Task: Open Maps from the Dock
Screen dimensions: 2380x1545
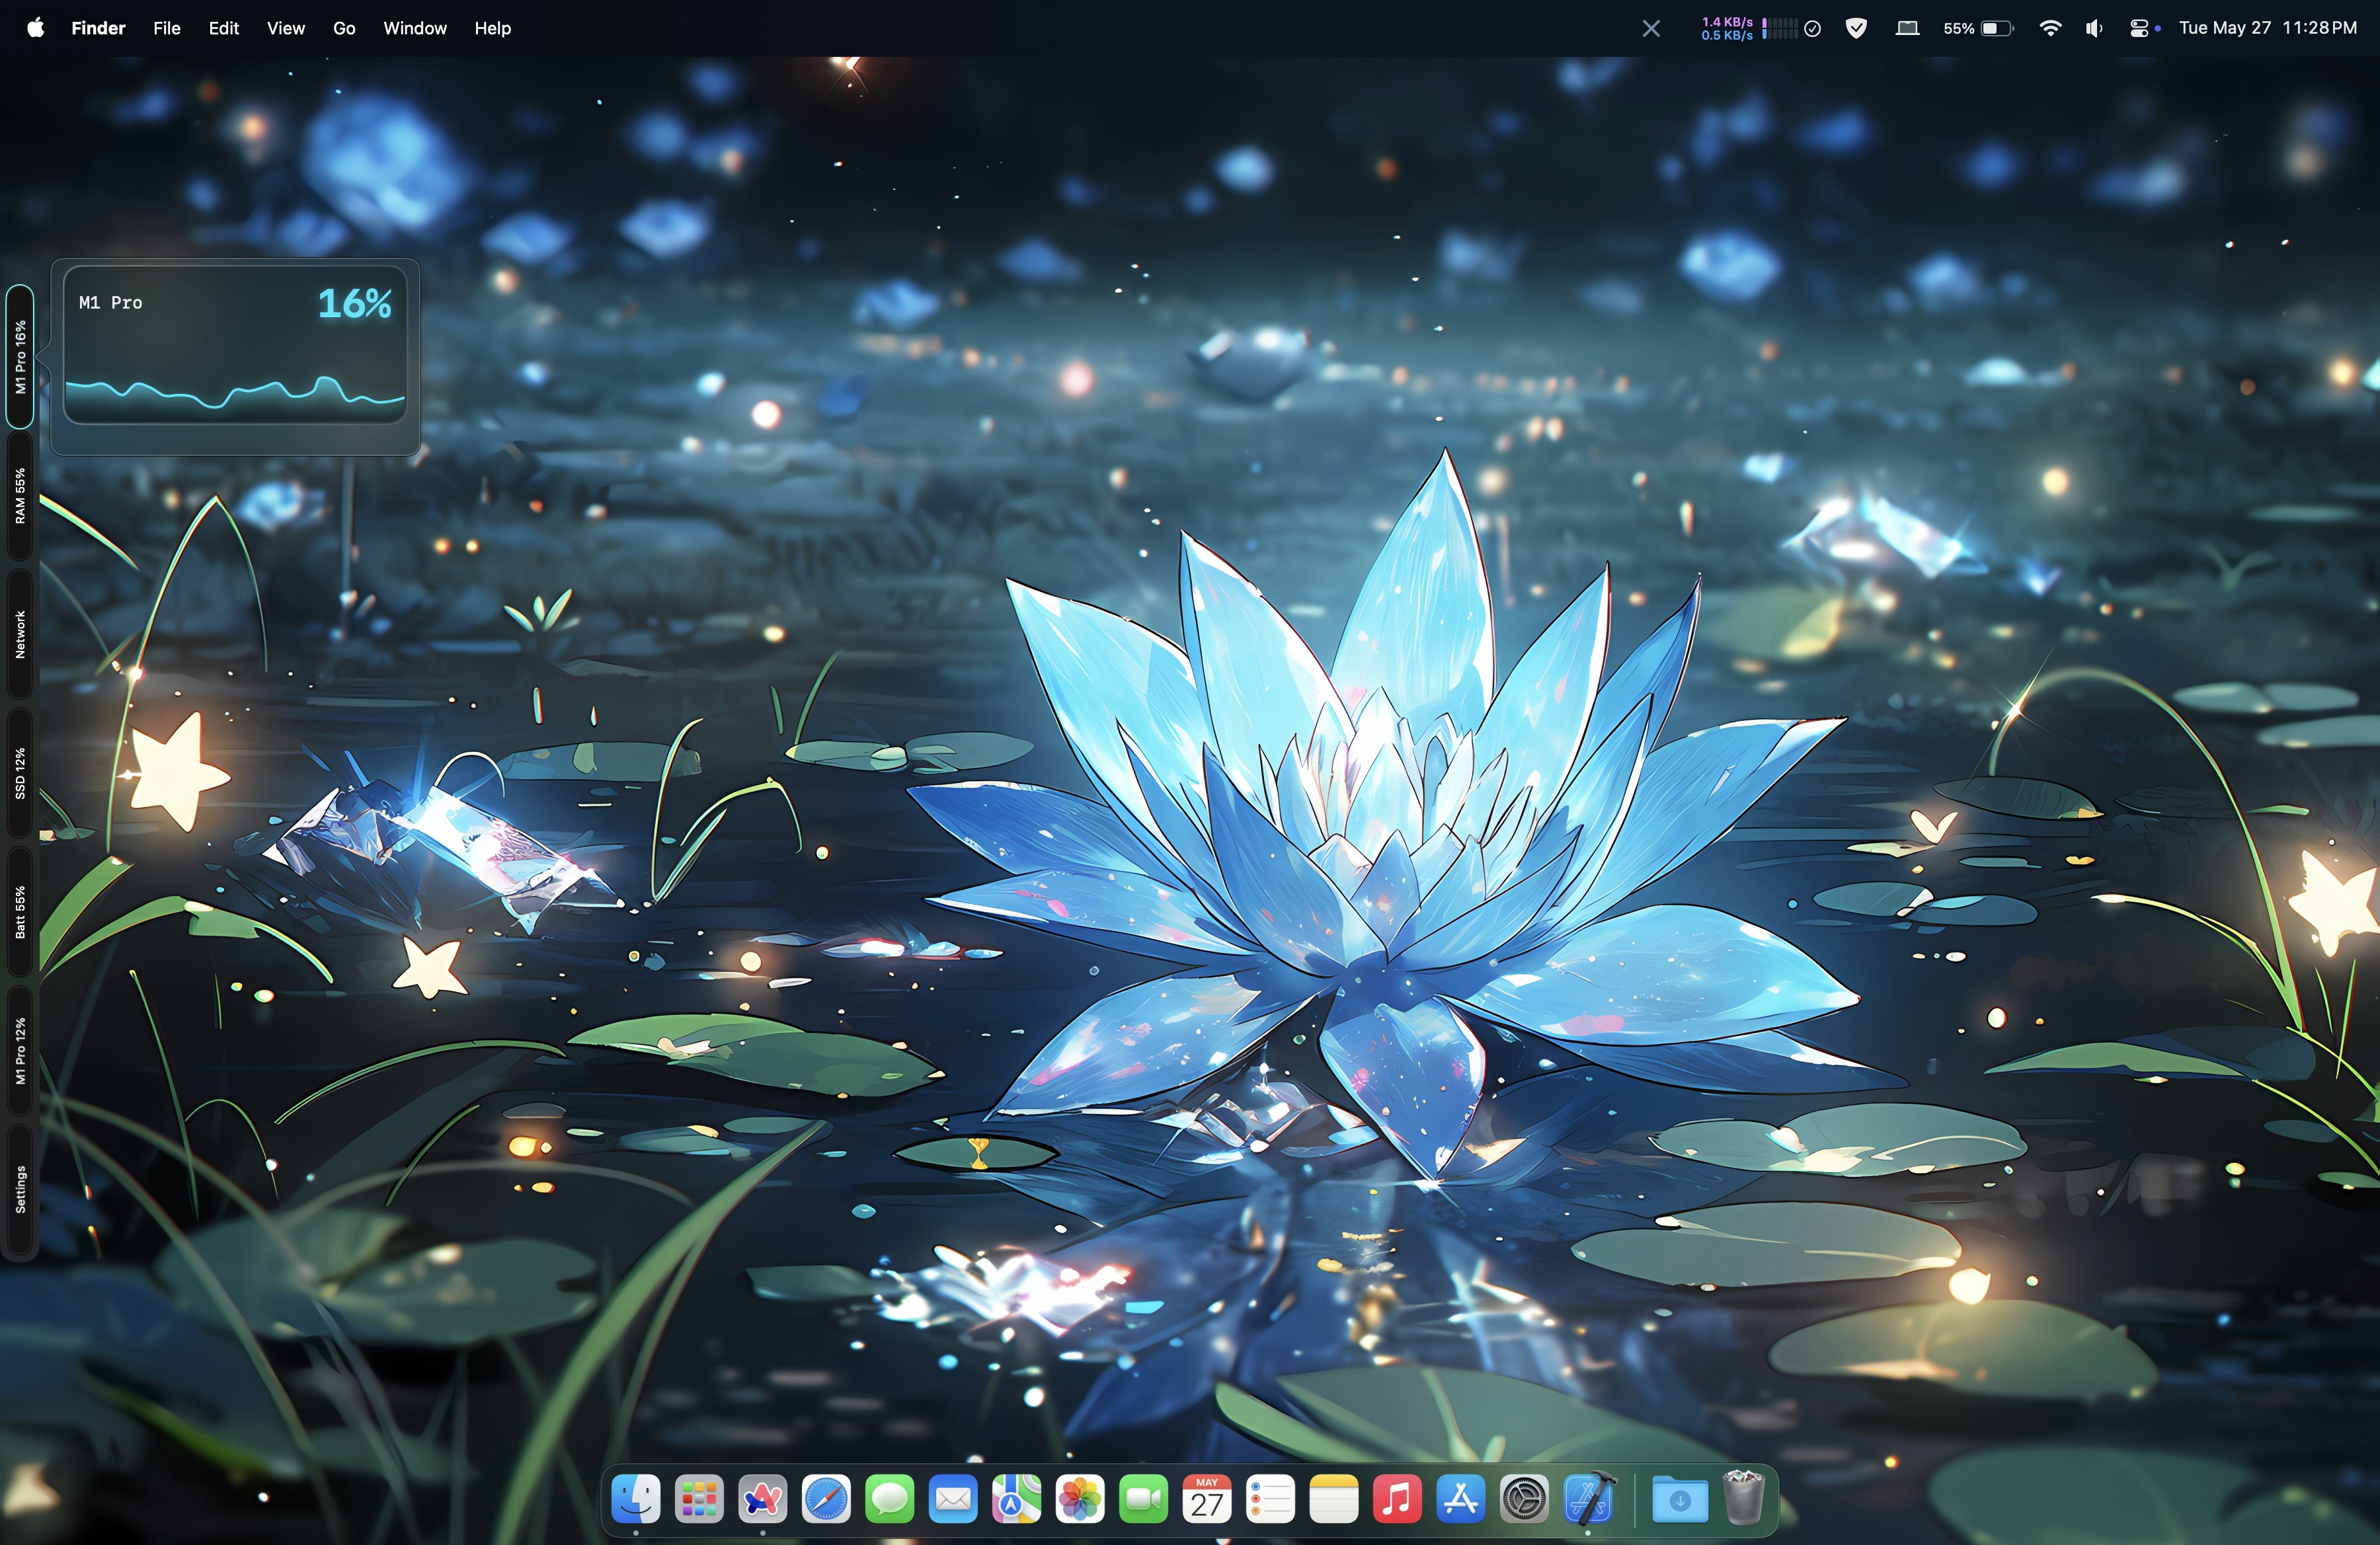Action: (1016, 1499)
